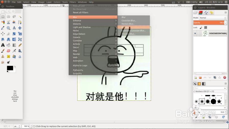Switch to the Undo History tab

(x=211, y=13)
